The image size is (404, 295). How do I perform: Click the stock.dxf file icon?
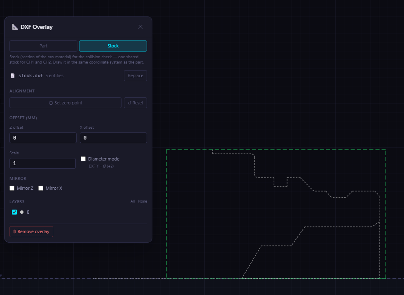click(x=12, y=76)
